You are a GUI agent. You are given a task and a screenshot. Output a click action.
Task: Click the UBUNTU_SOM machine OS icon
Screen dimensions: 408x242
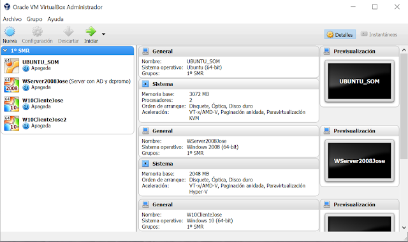[11, 66]
